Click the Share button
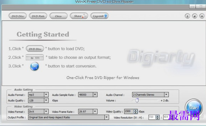 click(79, 16)
